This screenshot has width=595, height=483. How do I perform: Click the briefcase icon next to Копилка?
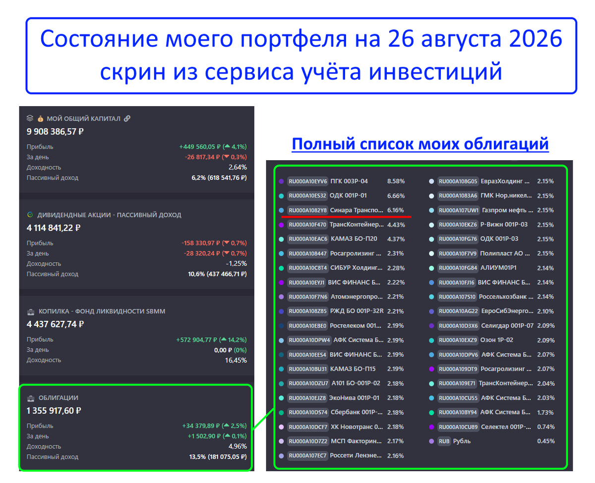tap(30, 311)
